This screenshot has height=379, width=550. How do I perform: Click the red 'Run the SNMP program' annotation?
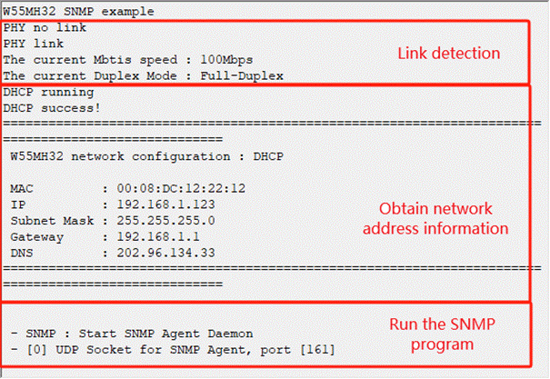click(443, 334)
